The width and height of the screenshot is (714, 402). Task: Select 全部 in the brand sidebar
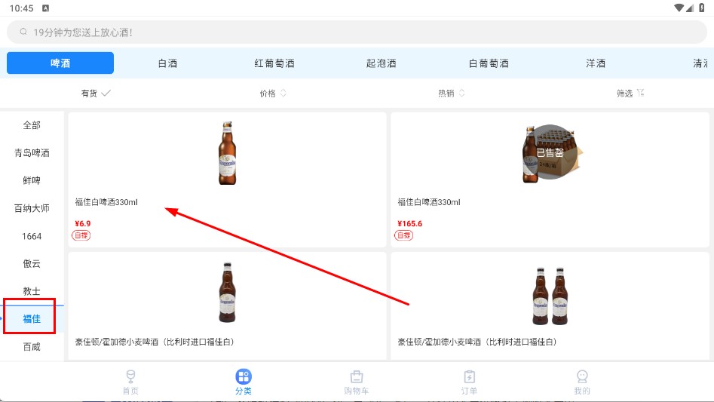click(32, 125)
